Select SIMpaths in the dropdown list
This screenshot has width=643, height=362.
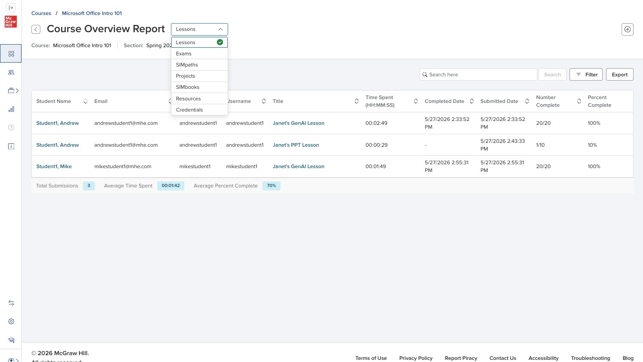pos(199,65)
